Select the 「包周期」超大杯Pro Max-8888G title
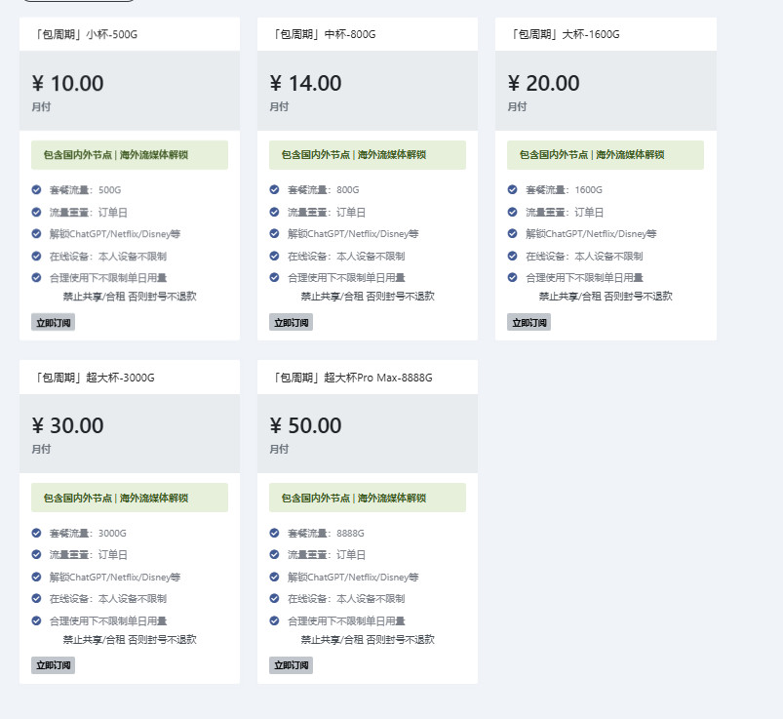Screen dimensions: 783x719 351,378
